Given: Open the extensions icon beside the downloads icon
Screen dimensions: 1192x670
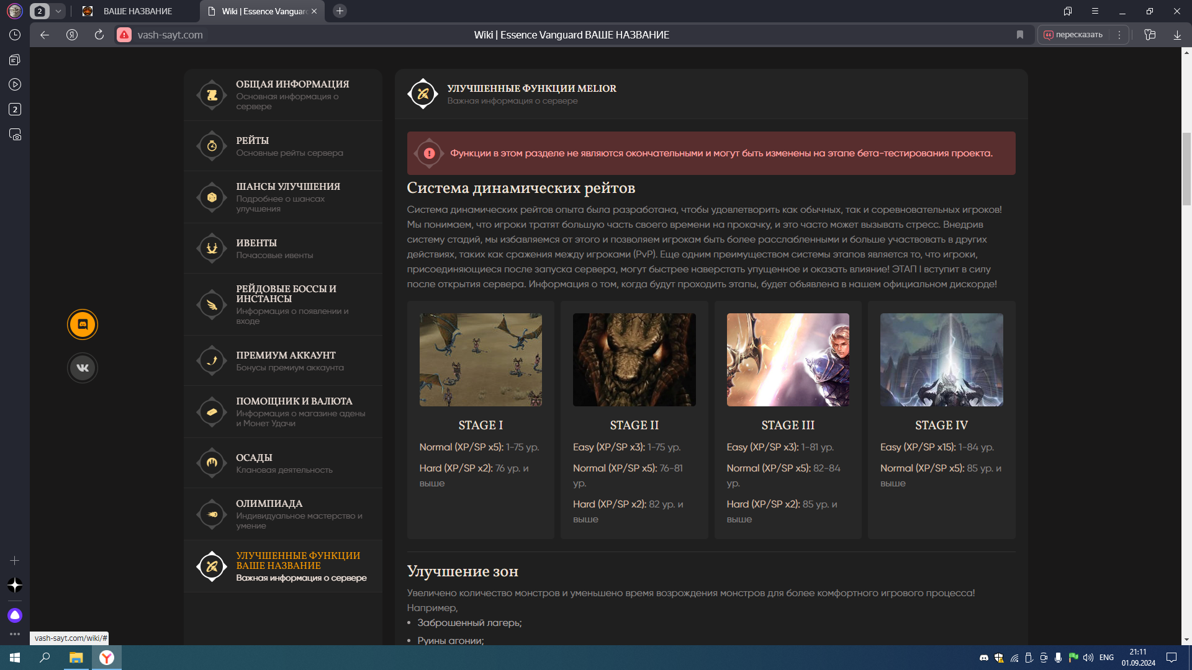Looking at the screenshot, I should [x=1150, y=35].
